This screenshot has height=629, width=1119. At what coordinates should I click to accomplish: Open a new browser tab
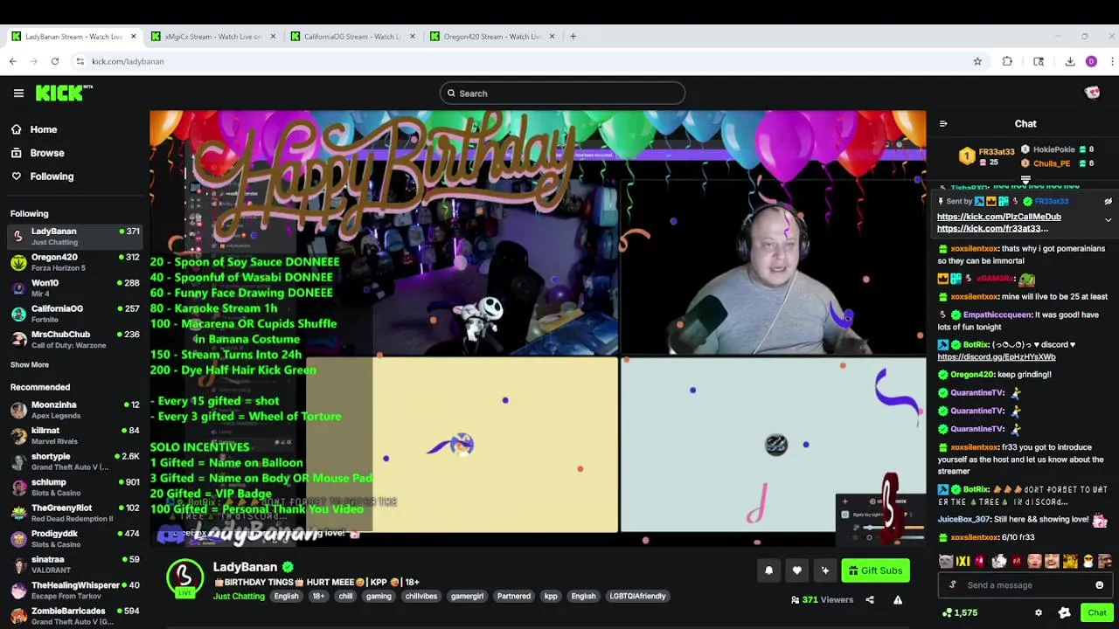point(573,37)
